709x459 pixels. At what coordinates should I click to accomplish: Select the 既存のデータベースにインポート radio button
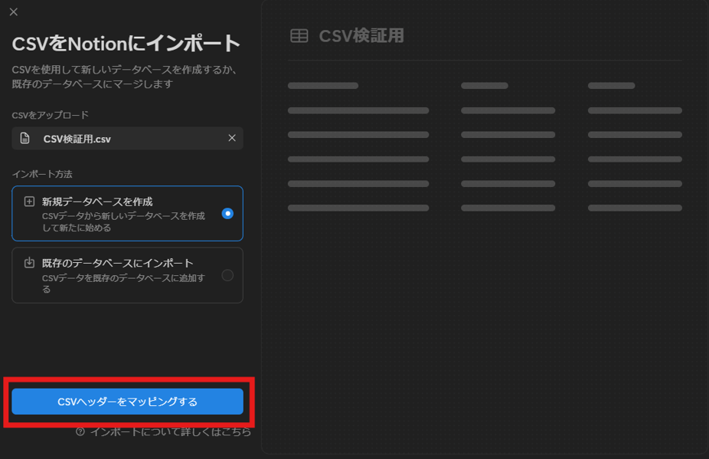(227, 275)
